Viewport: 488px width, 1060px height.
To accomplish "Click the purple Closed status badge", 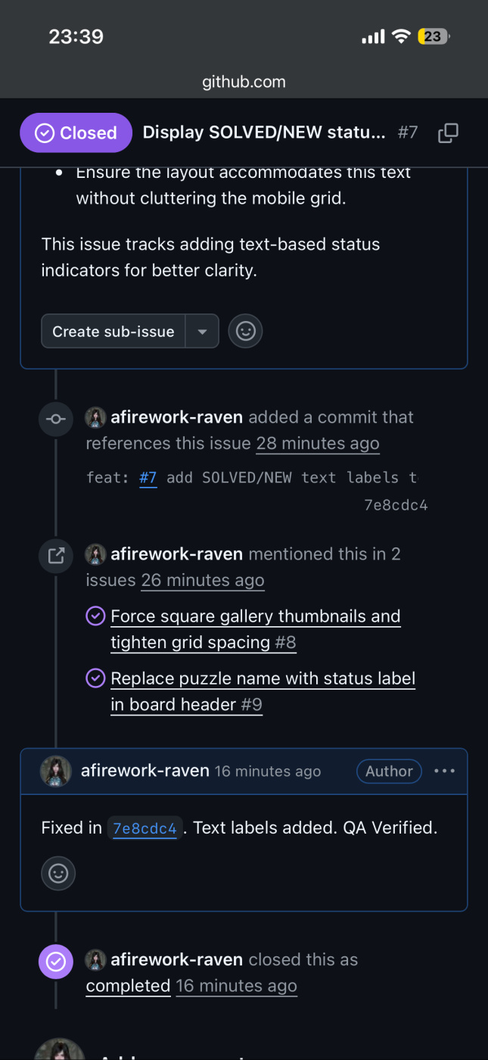I will pos(76,133).
